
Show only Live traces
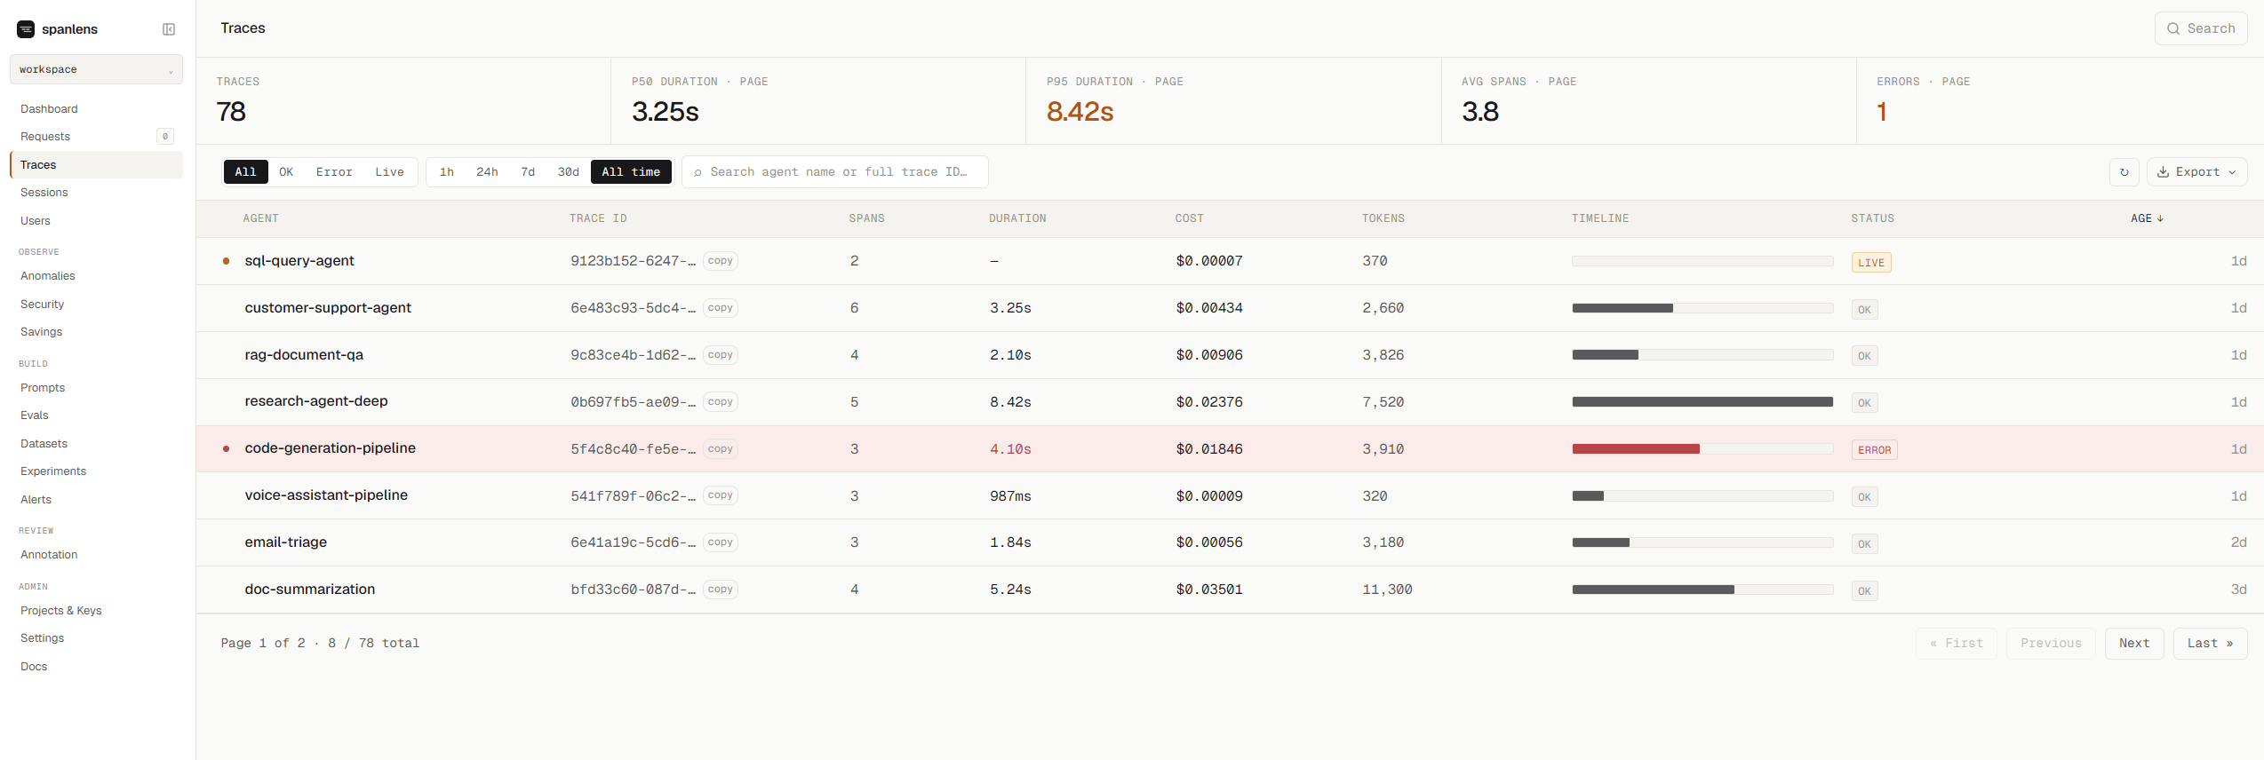click(x=389, y=172)
